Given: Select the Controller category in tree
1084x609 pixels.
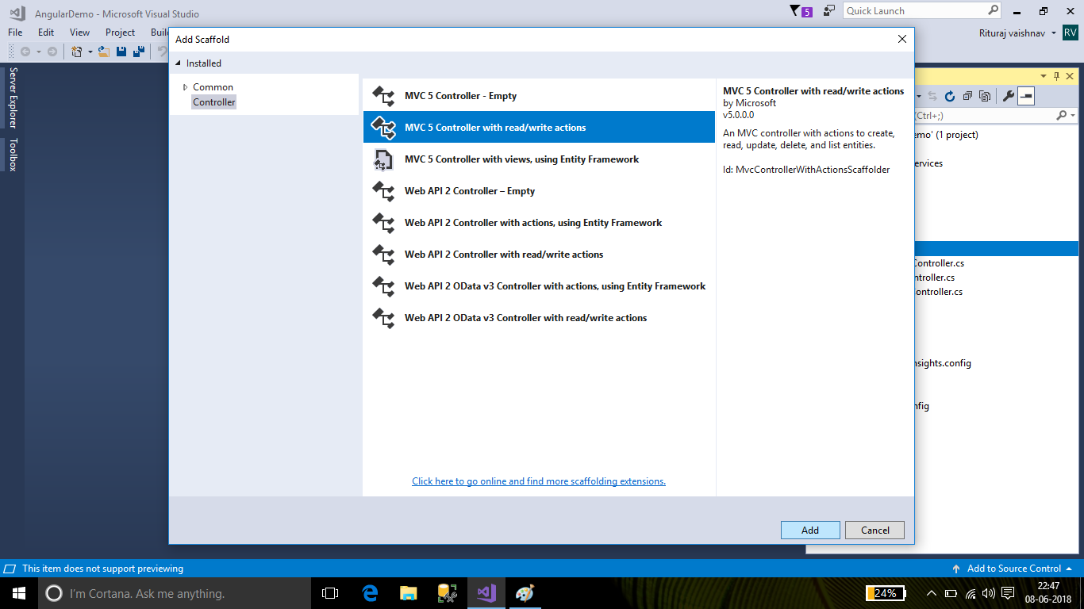Looking at the screenshot, I should pyautogui.click(x=214, y=102).
